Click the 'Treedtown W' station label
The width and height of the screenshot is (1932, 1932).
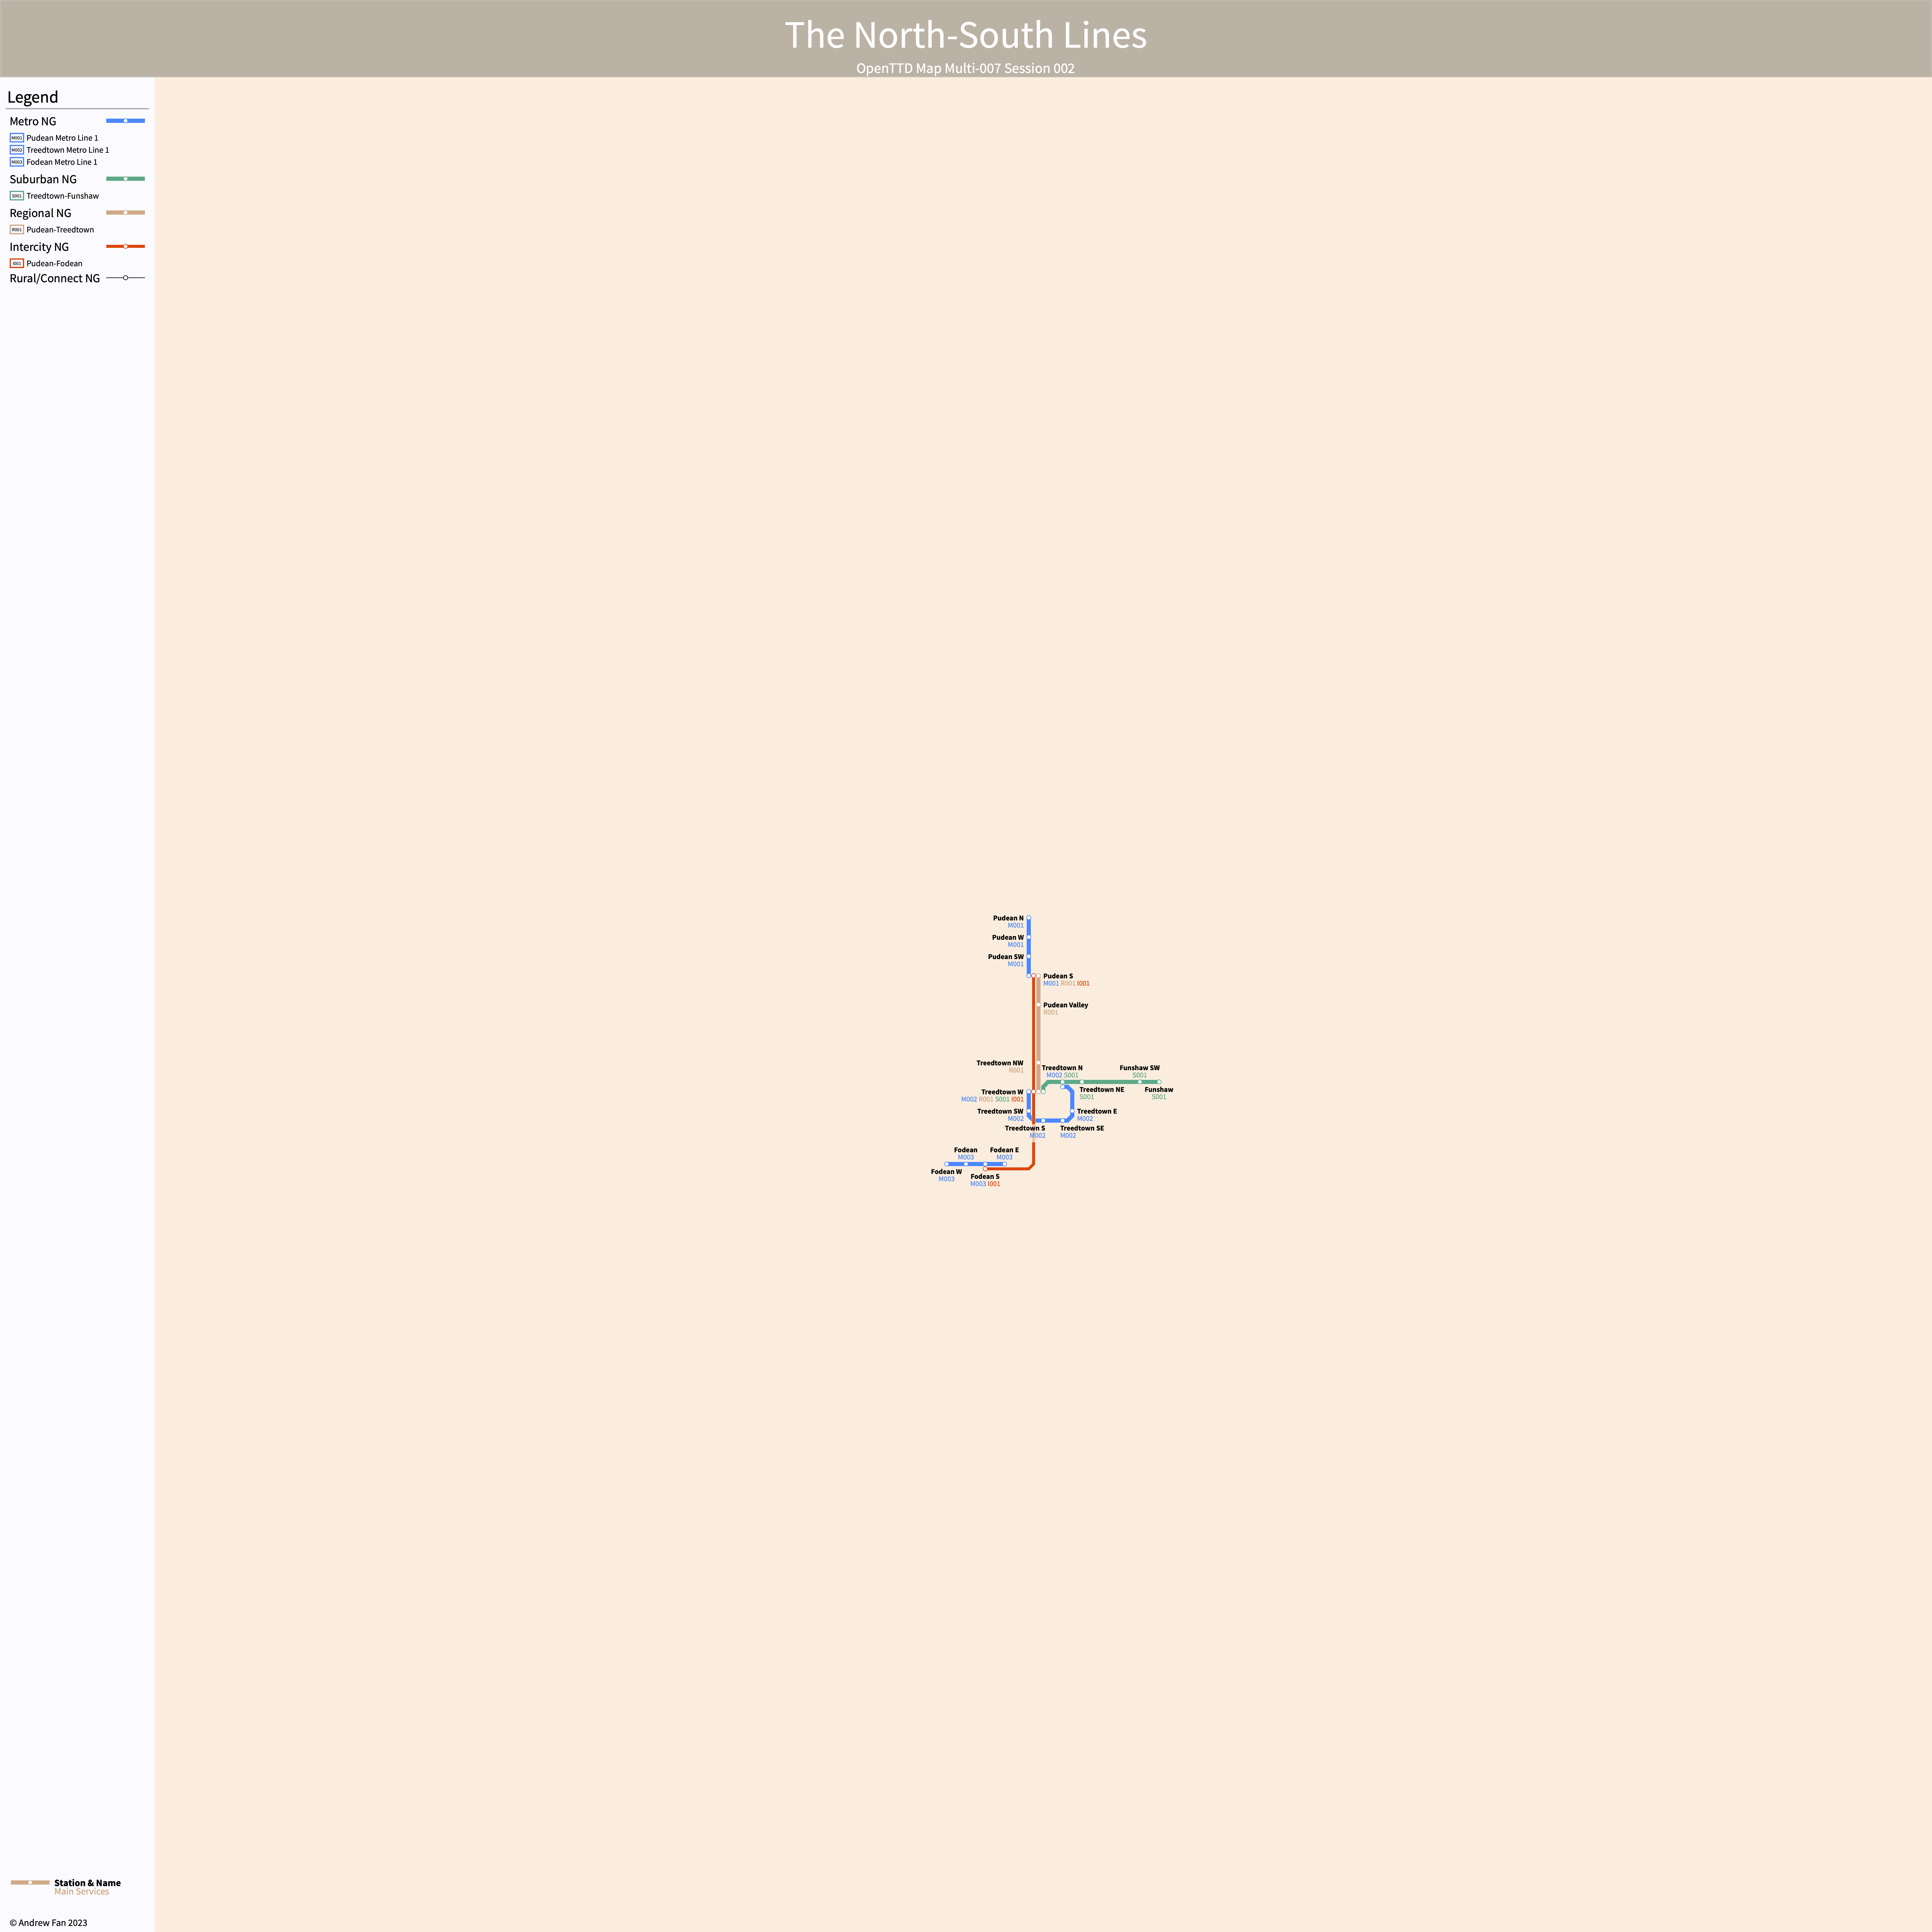pos(1002,1092)
